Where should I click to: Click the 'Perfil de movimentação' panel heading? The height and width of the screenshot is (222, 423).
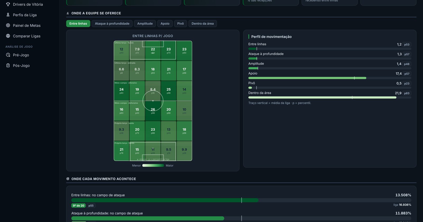pos(272,37)
